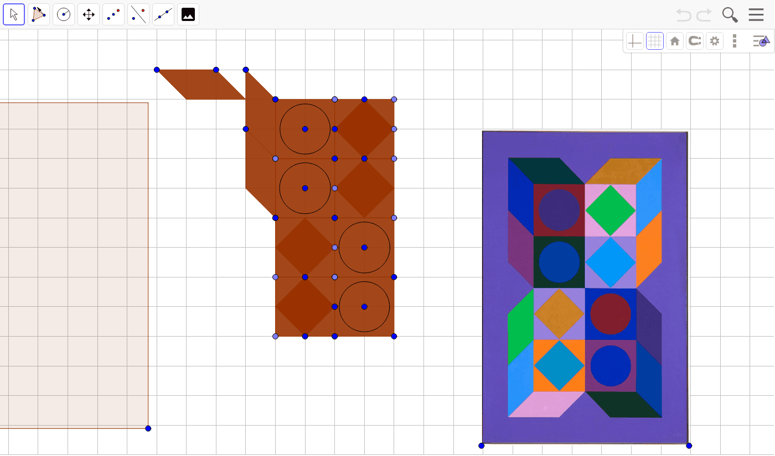Open the search magnifier
Viewport: 775px width, 456px height.
coord(730,15)
